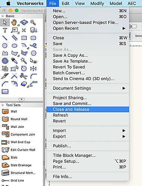Select Revert To Saved
Viewport: 142px width, 186px height.
(88, 67)
